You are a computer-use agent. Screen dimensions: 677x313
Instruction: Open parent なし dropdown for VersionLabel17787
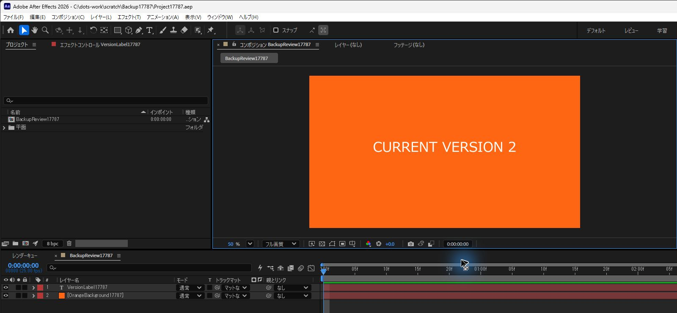point(292,288)
